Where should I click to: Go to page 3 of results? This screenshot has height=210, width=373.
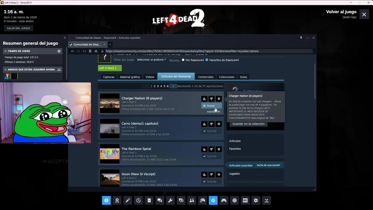click(x=158, y=86)
